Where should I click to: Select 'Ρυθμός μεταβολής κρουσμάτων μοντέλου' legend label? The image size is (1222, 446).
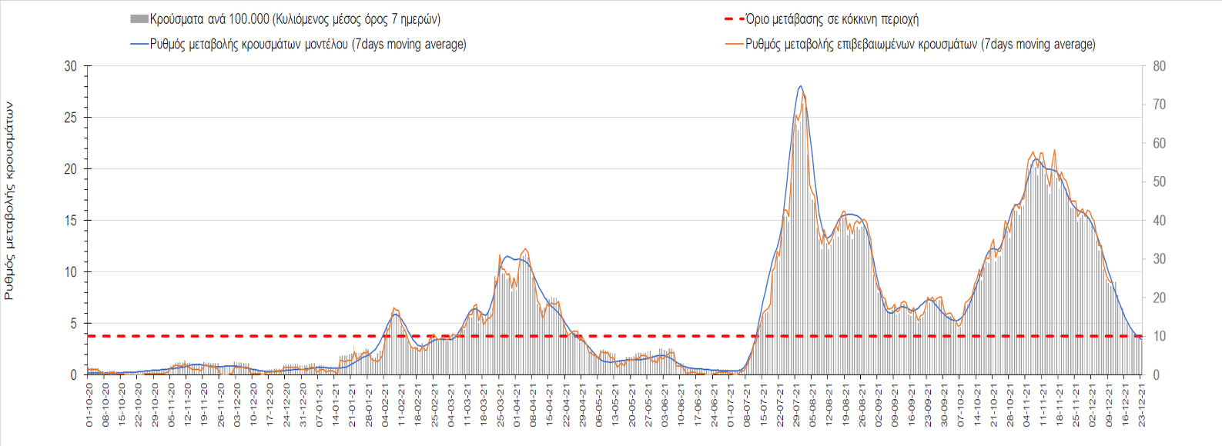pos(308,45)
